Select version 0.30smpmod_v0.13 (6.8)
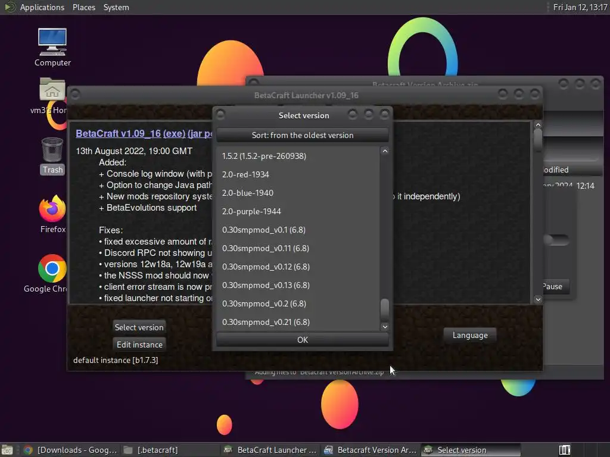 pyautogui.click(x=298, y=285)
